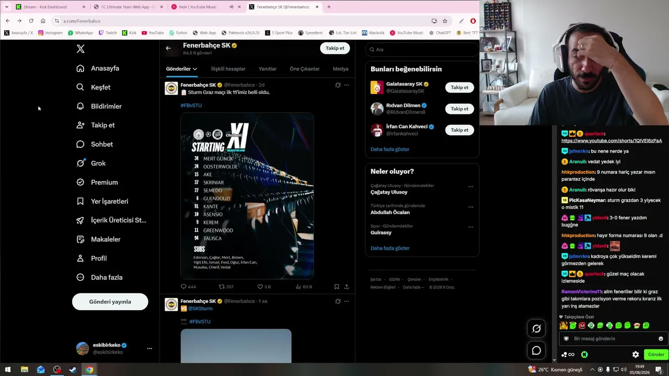
Task: Open Keşfet search page
Action: coord(94,87)
